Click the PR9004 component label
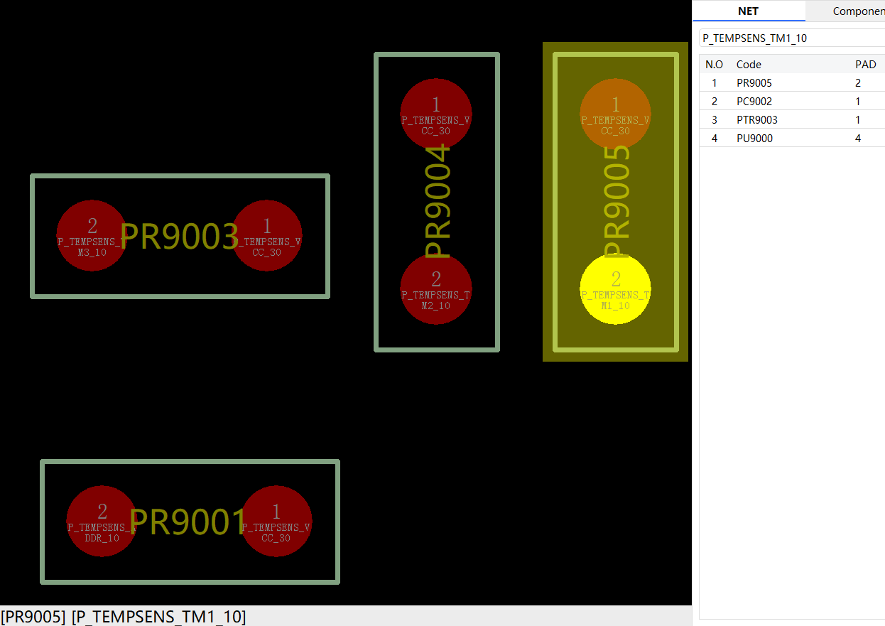The height and width of the screenshot is (626, 885). tap(437, 201)
